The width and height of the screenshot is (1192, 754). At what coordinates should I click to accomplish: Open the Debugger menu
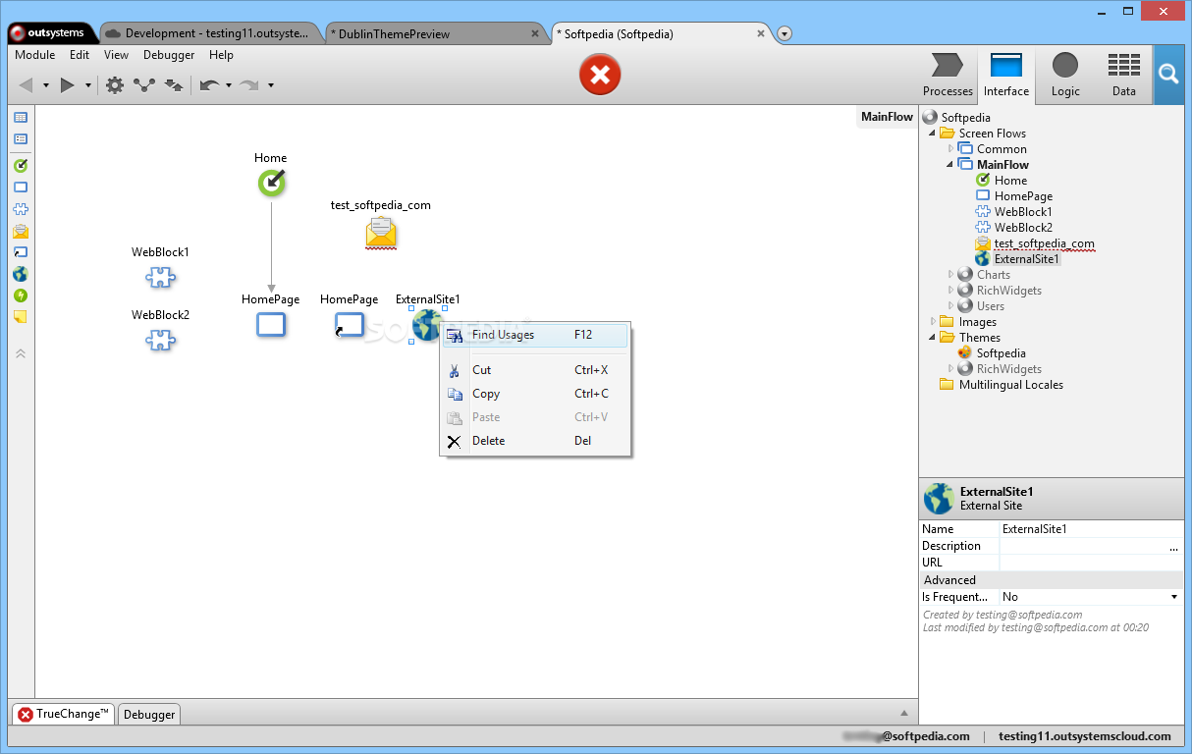tap(169, 55)
